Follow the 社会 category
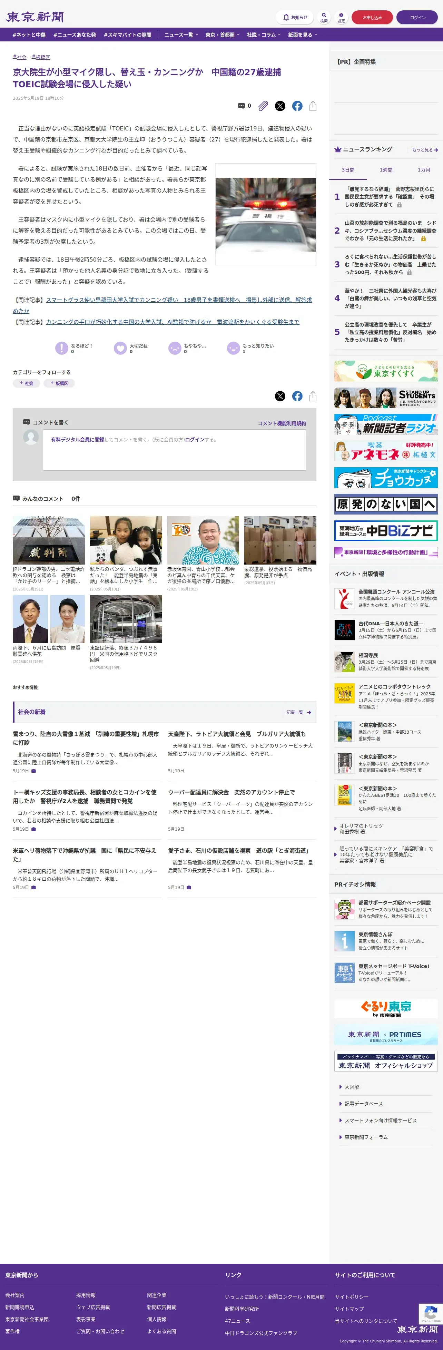The image size is (443, 1350). (x=26, y=383)
